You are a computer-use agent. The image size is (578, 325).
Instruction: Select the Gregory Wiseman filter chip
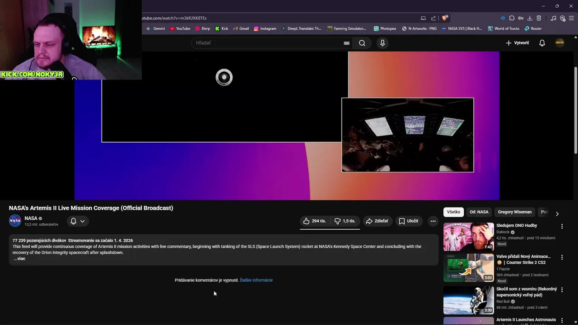click(515, 212)
